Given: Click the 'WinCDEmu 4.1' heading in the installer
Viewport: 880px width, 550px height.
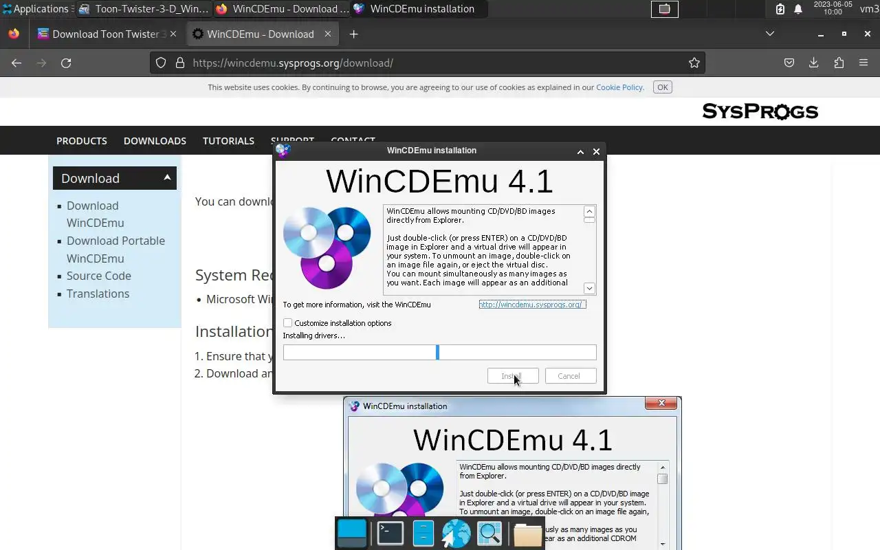Looking at the screenshot, I should (x=439, y=181).
